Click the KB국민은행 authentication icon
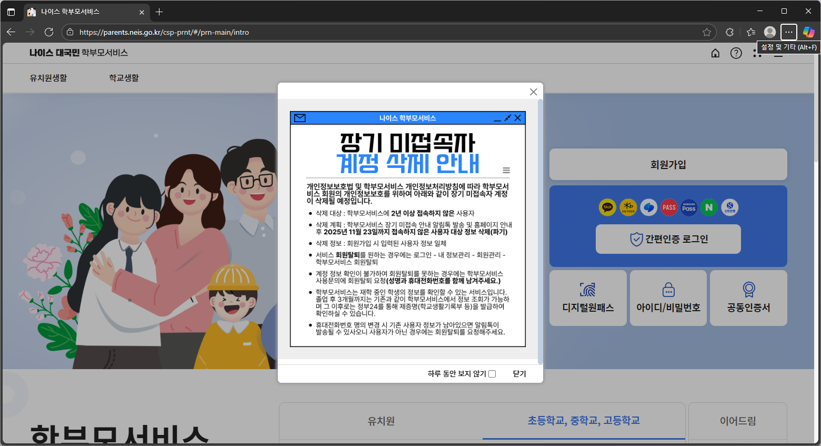The image size is (821, 446). [628, 207]
